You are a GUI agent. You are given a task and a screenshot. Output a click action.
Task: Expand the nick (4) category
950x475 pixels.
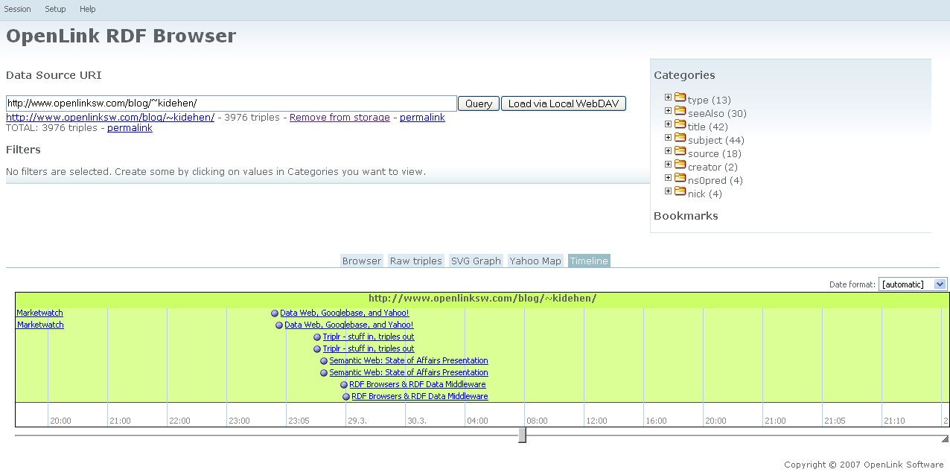click(668, 191)
